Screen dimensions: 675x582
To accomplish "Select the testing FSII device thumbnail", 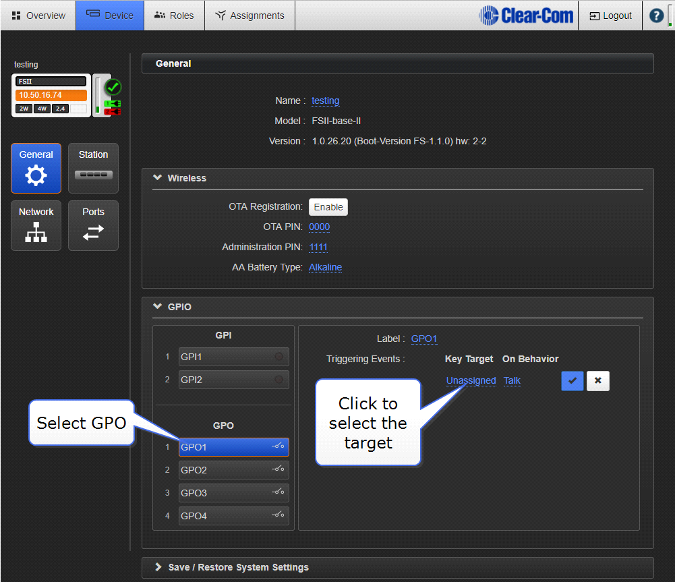I will pyautogui.click(x=51, y=95).
